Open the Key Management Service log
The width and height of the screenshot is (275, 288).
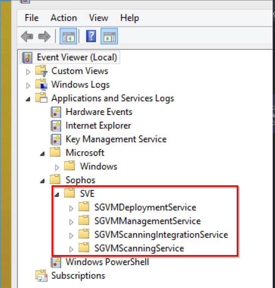point(116,139)
